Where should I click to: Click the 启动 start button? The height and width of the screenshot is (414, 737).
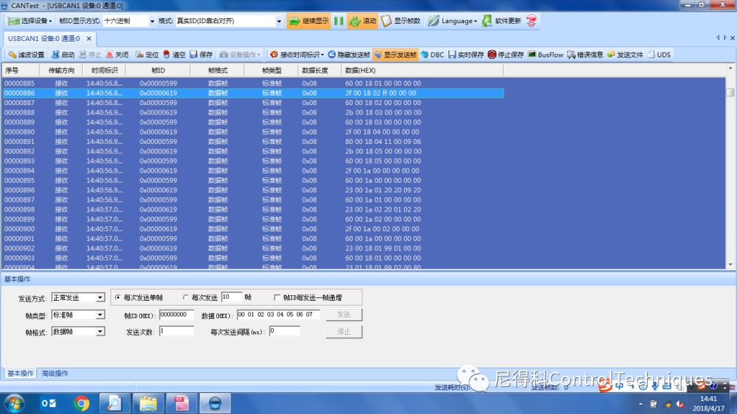coord(63,55)
